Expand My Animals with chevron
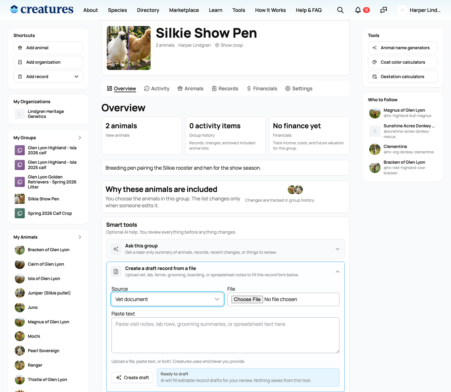The image size is (451, 392). click(x=80, y=237)
